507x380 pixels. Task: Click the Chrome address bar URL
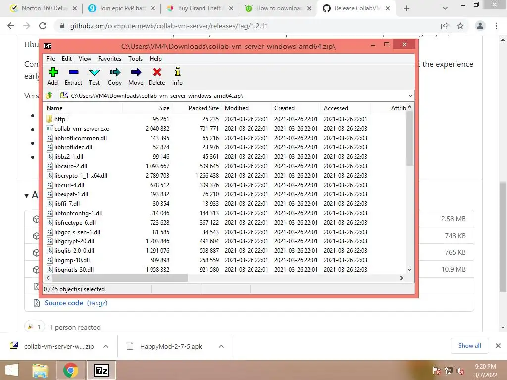pyautogui.click(x=169, y=26)
